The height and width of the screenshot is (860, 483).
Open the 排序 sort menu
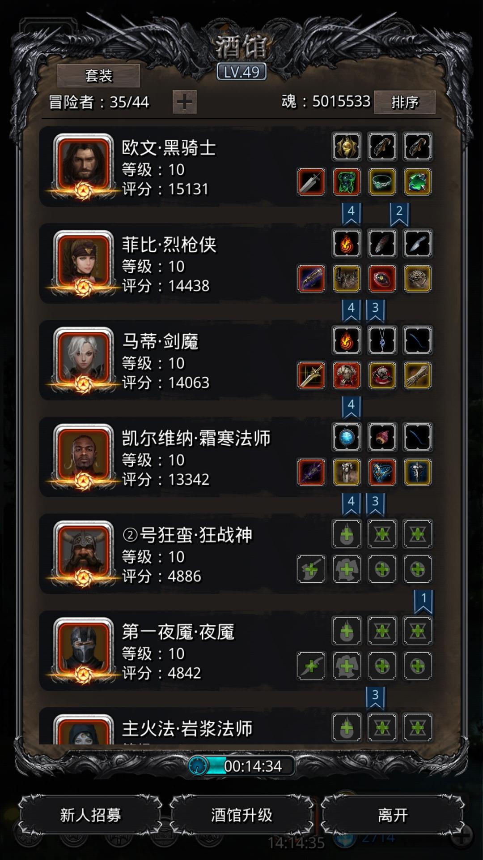coord(405,102)
